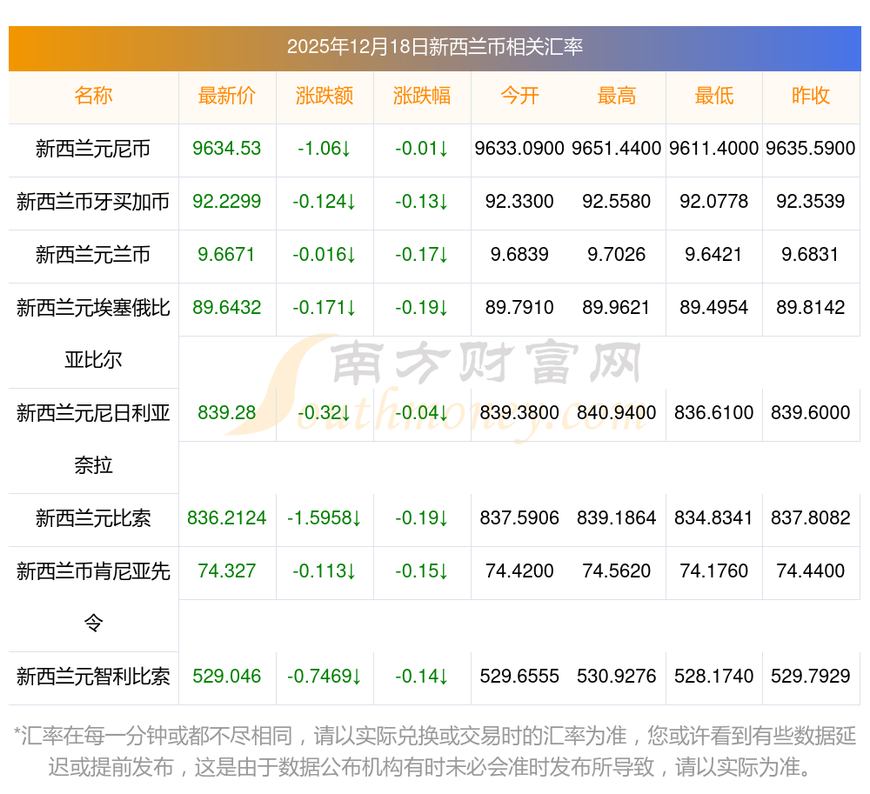Screen dimensions: 870x794
Task: Click change amount -0.113↓
Action: click(x=325, y=570)
